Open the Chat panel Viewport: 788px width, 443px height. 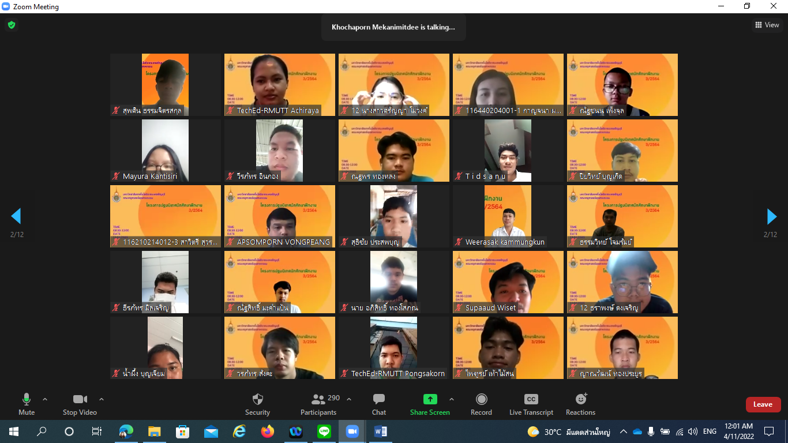[379, 404]
